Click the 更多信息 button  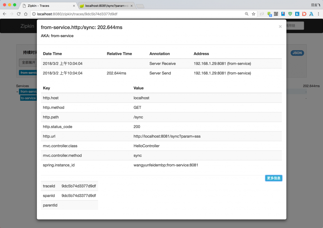tap(273, 178)
